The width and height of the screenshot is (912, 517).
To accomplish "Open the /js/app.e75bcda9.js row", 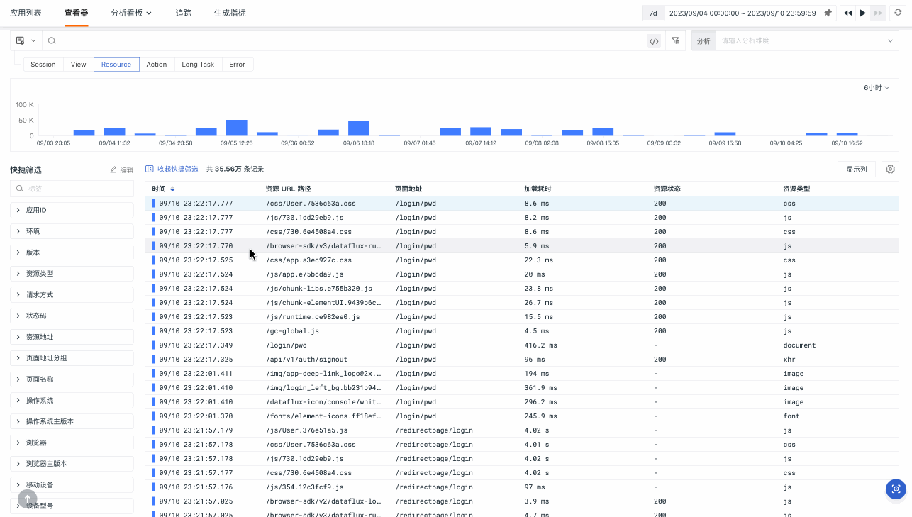I will point(522,274).
